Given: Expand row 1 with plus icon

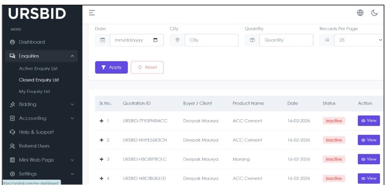Looking at the screenshot, I should pos(102,121).
